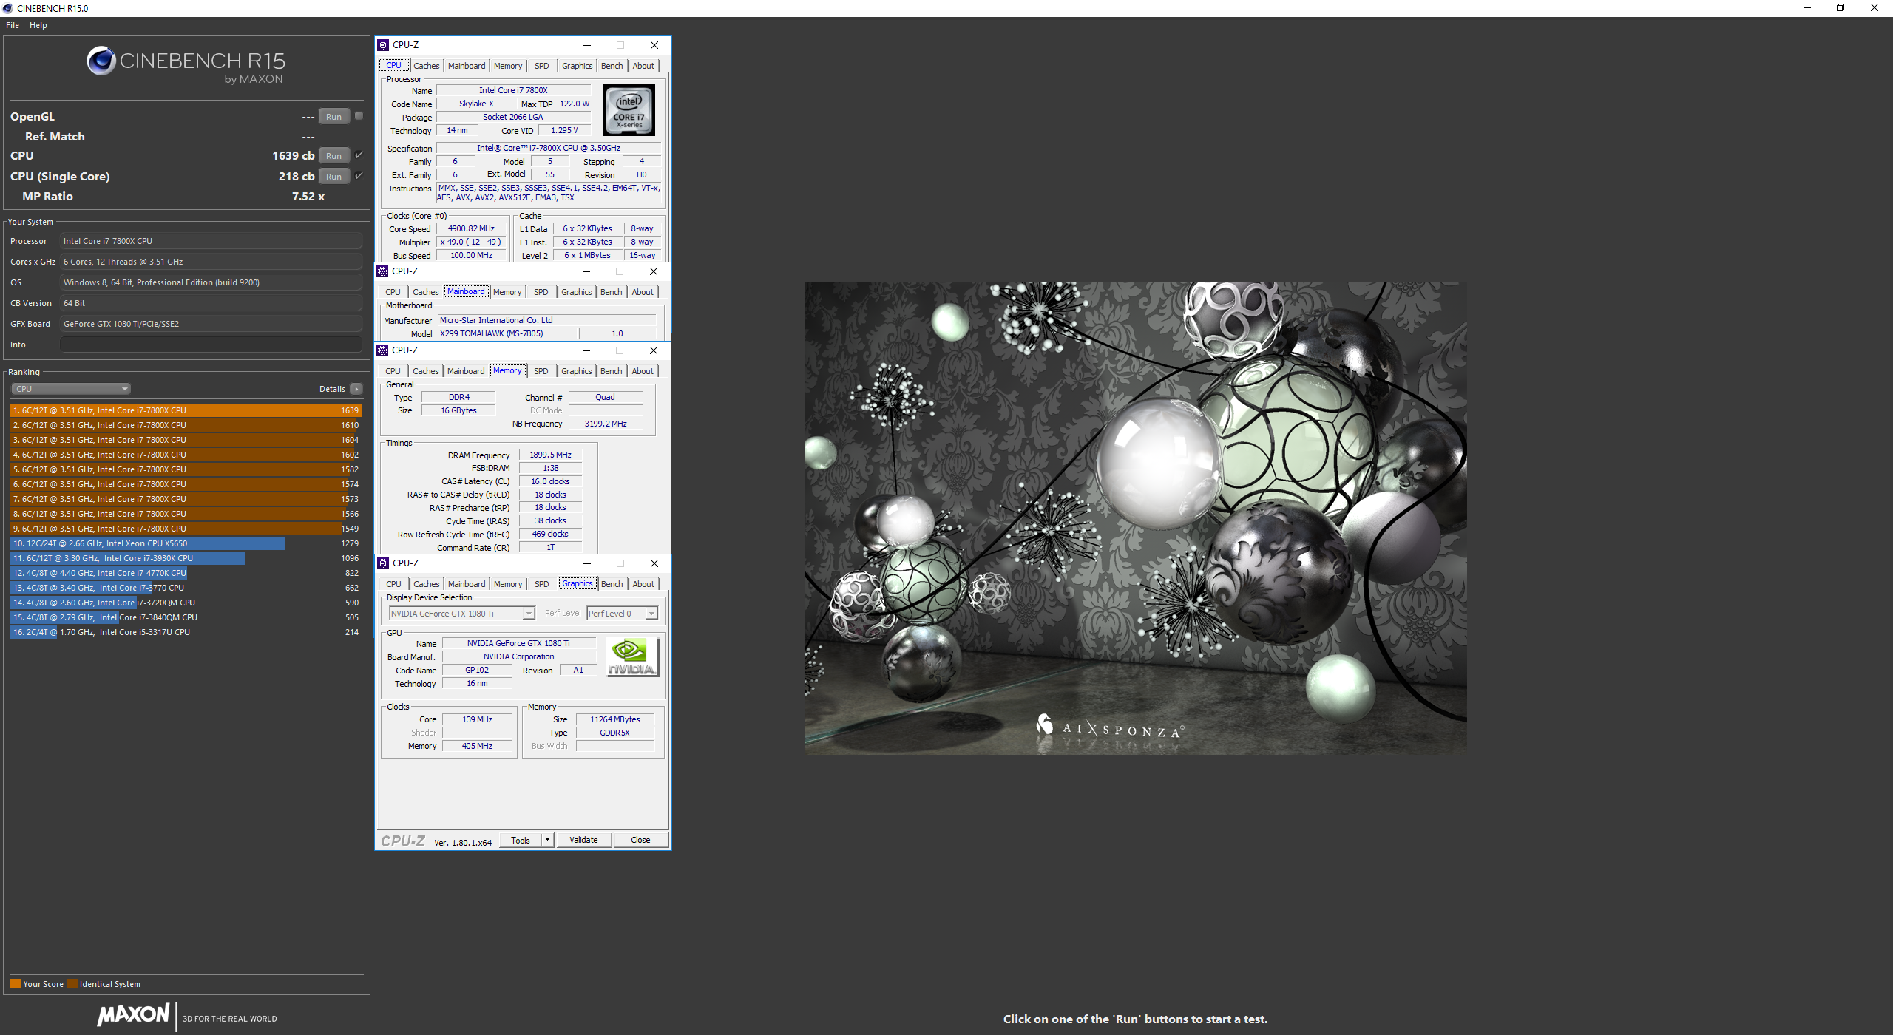This screenshot has height=1035, width=1893.
Task: Select ranking row 16 Core i5-3317U
Action: coord(186,632)
